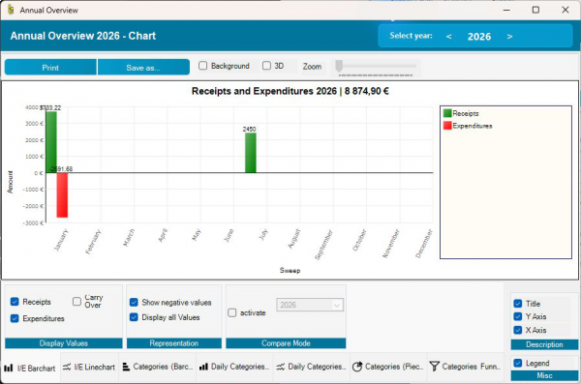Close the Annual Overview window
This screenshot has width=581, height=384.
click(566, 10)
